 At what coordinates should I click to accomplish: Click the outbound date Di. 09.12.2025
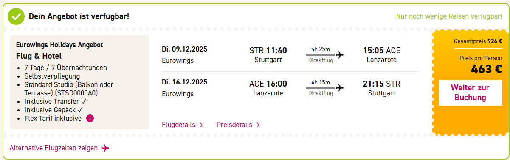pyautogui.click(x=184, y=49)
